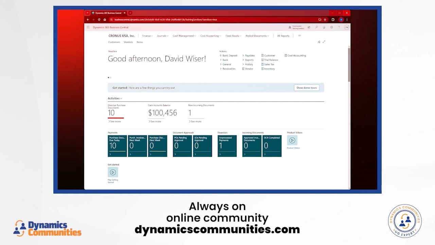Open David Wiser's account avatar
Image resolution: width=435 pixels, height=245 pixels.
click(346, 27)
